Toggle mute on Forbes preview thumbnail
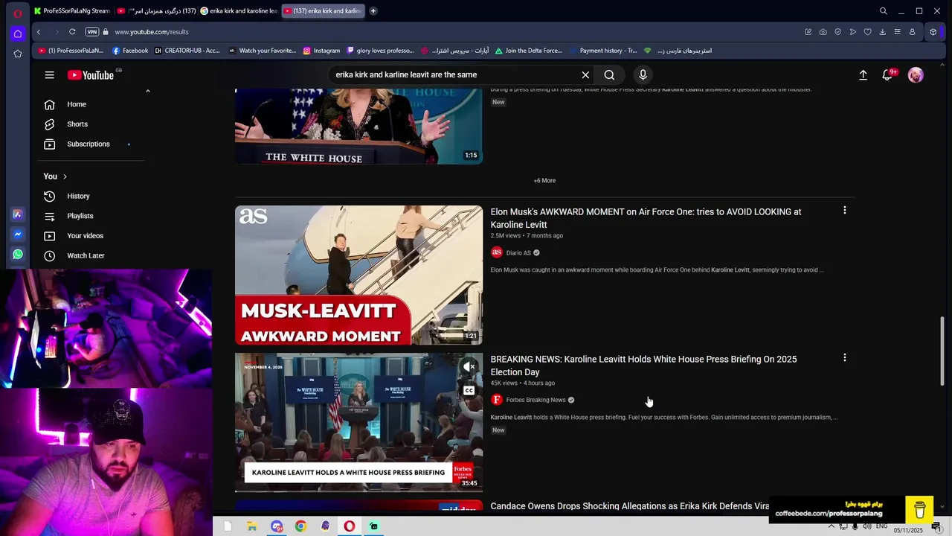Viewport: 952px width, 536px height. click(x=469, y=366)
